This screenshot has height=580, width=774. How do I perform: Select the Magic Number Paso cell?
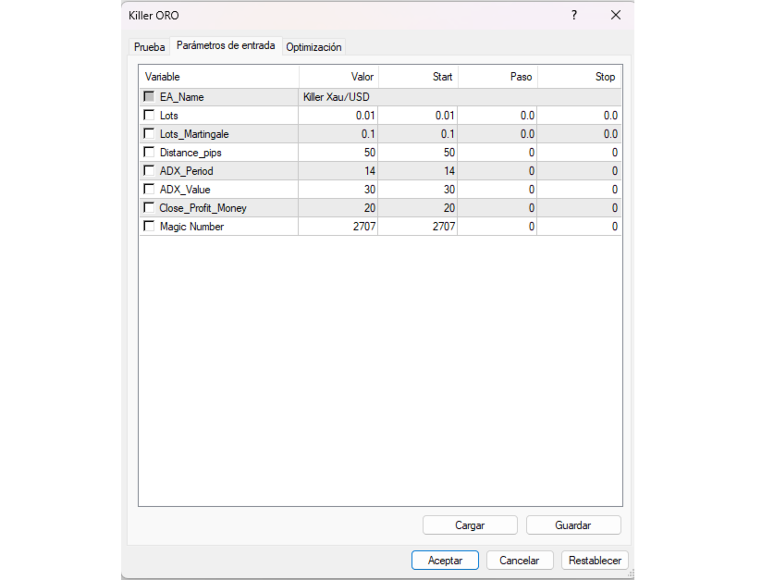pos(498,227)
